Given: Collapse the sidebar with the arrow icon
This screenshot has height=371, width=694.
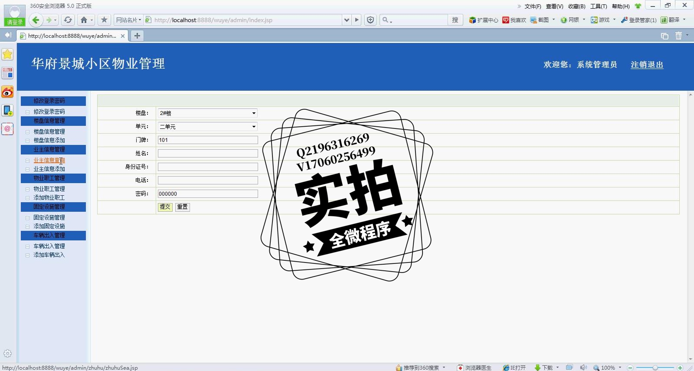Looking at the screenshot, I should coord(8,35).
